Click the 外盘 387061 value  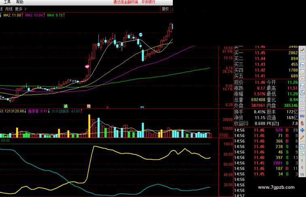(258, 106)
